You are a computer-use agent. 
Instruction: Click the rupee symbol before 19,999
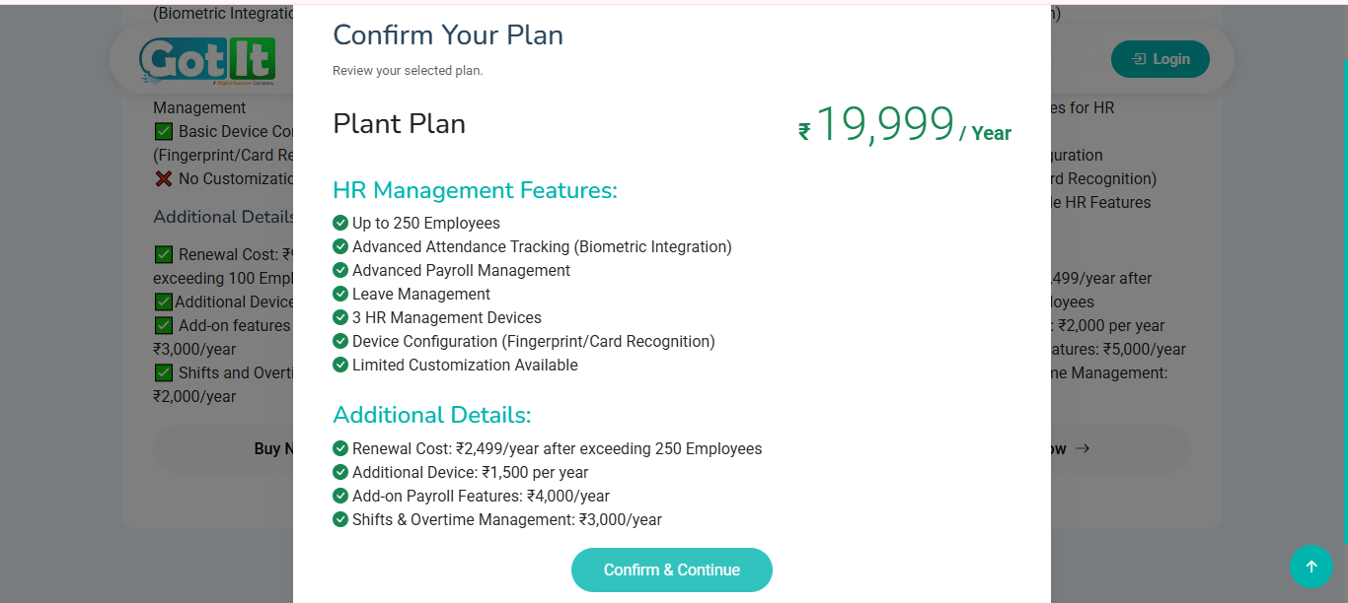coord(804,132)
